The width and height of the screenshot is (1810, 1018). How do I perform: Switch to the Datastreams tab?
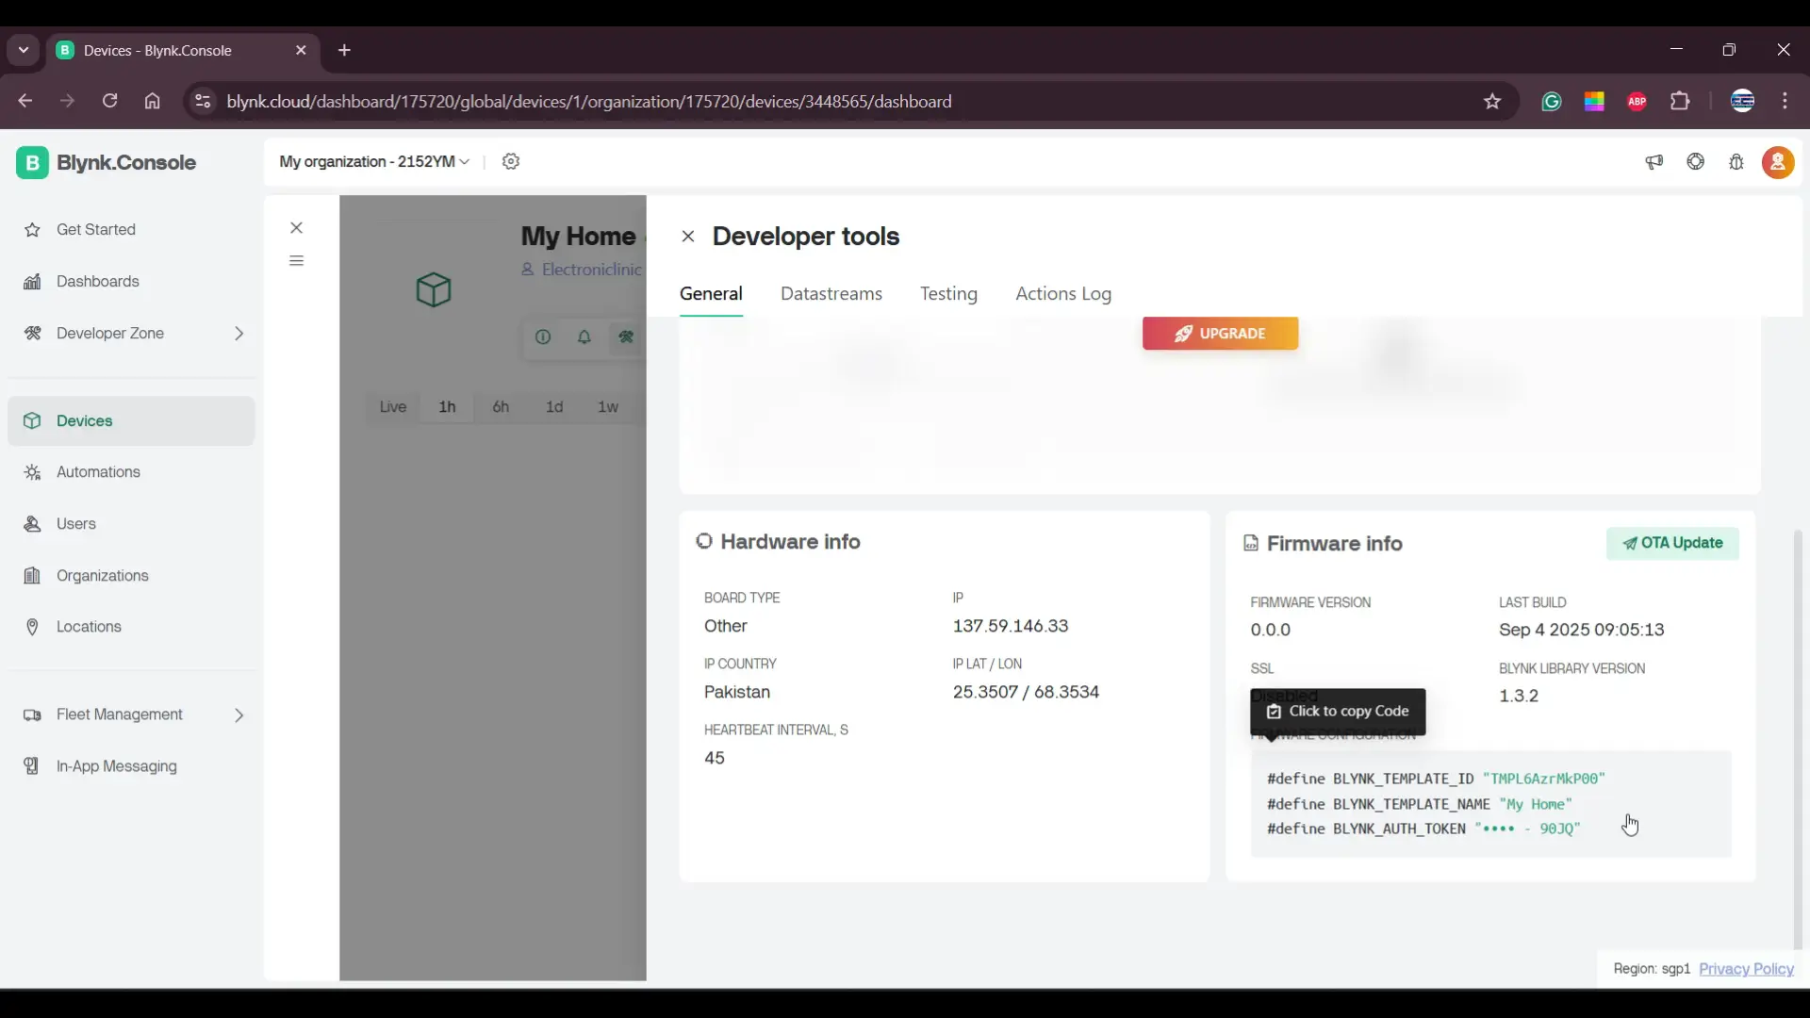tap(831, 294)
